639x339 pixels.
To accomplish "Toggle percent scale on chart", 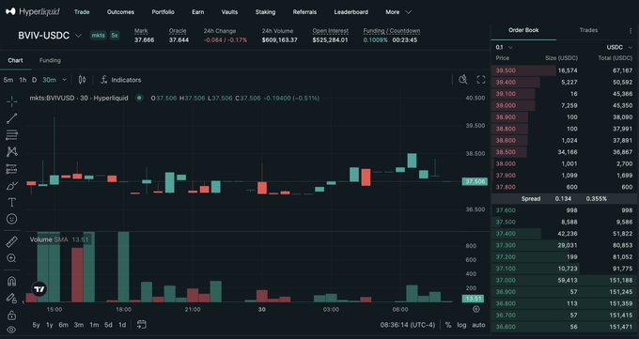I will [448, 325].
